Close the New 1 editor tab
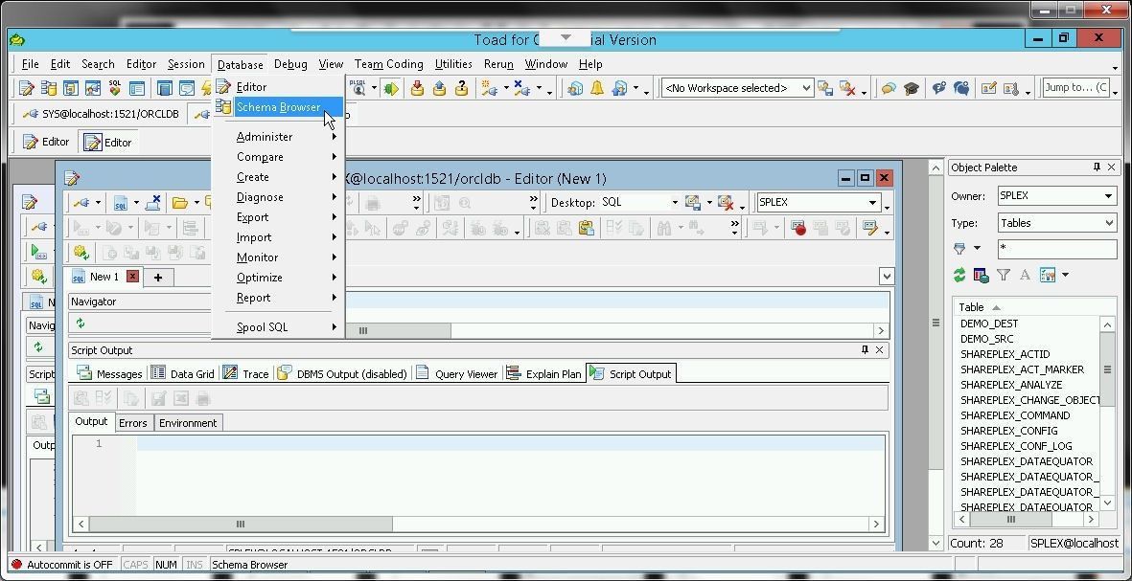Viewport: 1132px width, 581px height. (132, 276)
